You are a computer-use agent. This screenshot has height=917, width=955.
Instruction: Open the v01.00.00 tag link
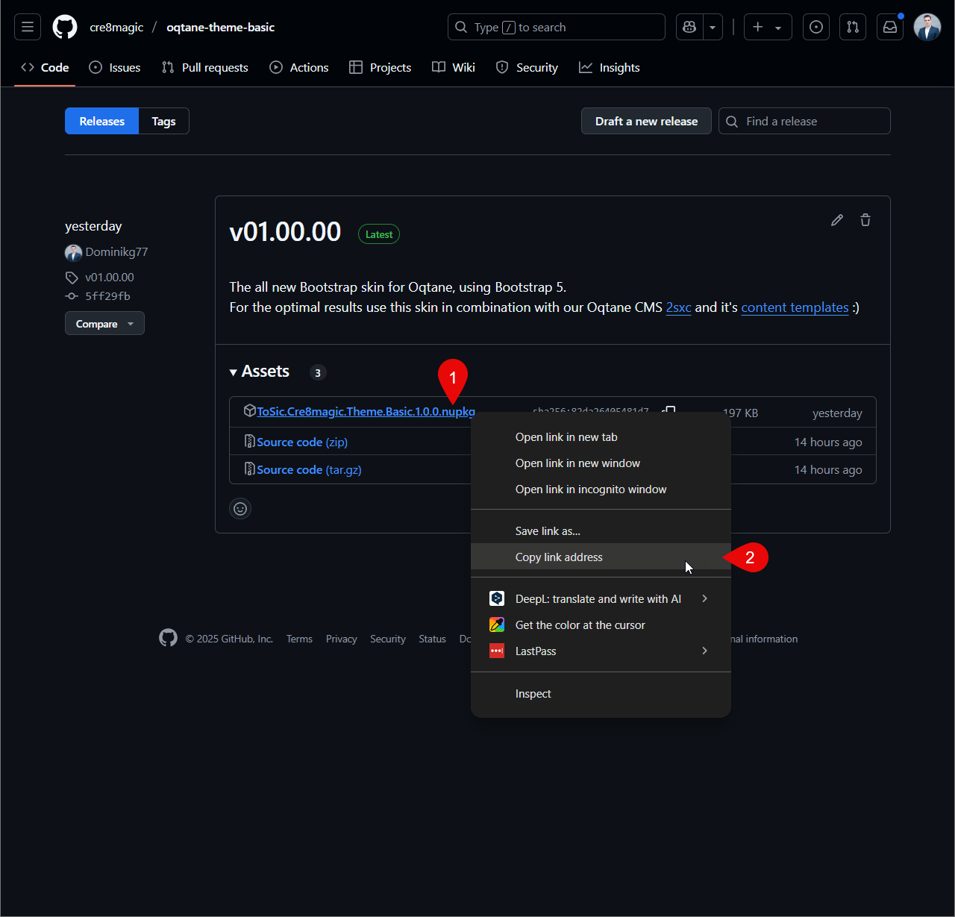pos(110,278)
